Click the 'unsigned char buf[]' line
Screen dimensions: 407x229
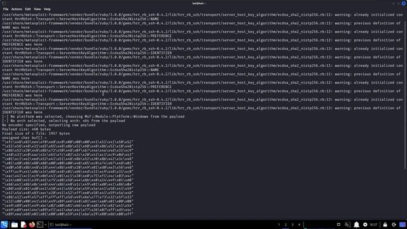click(24, 138)
